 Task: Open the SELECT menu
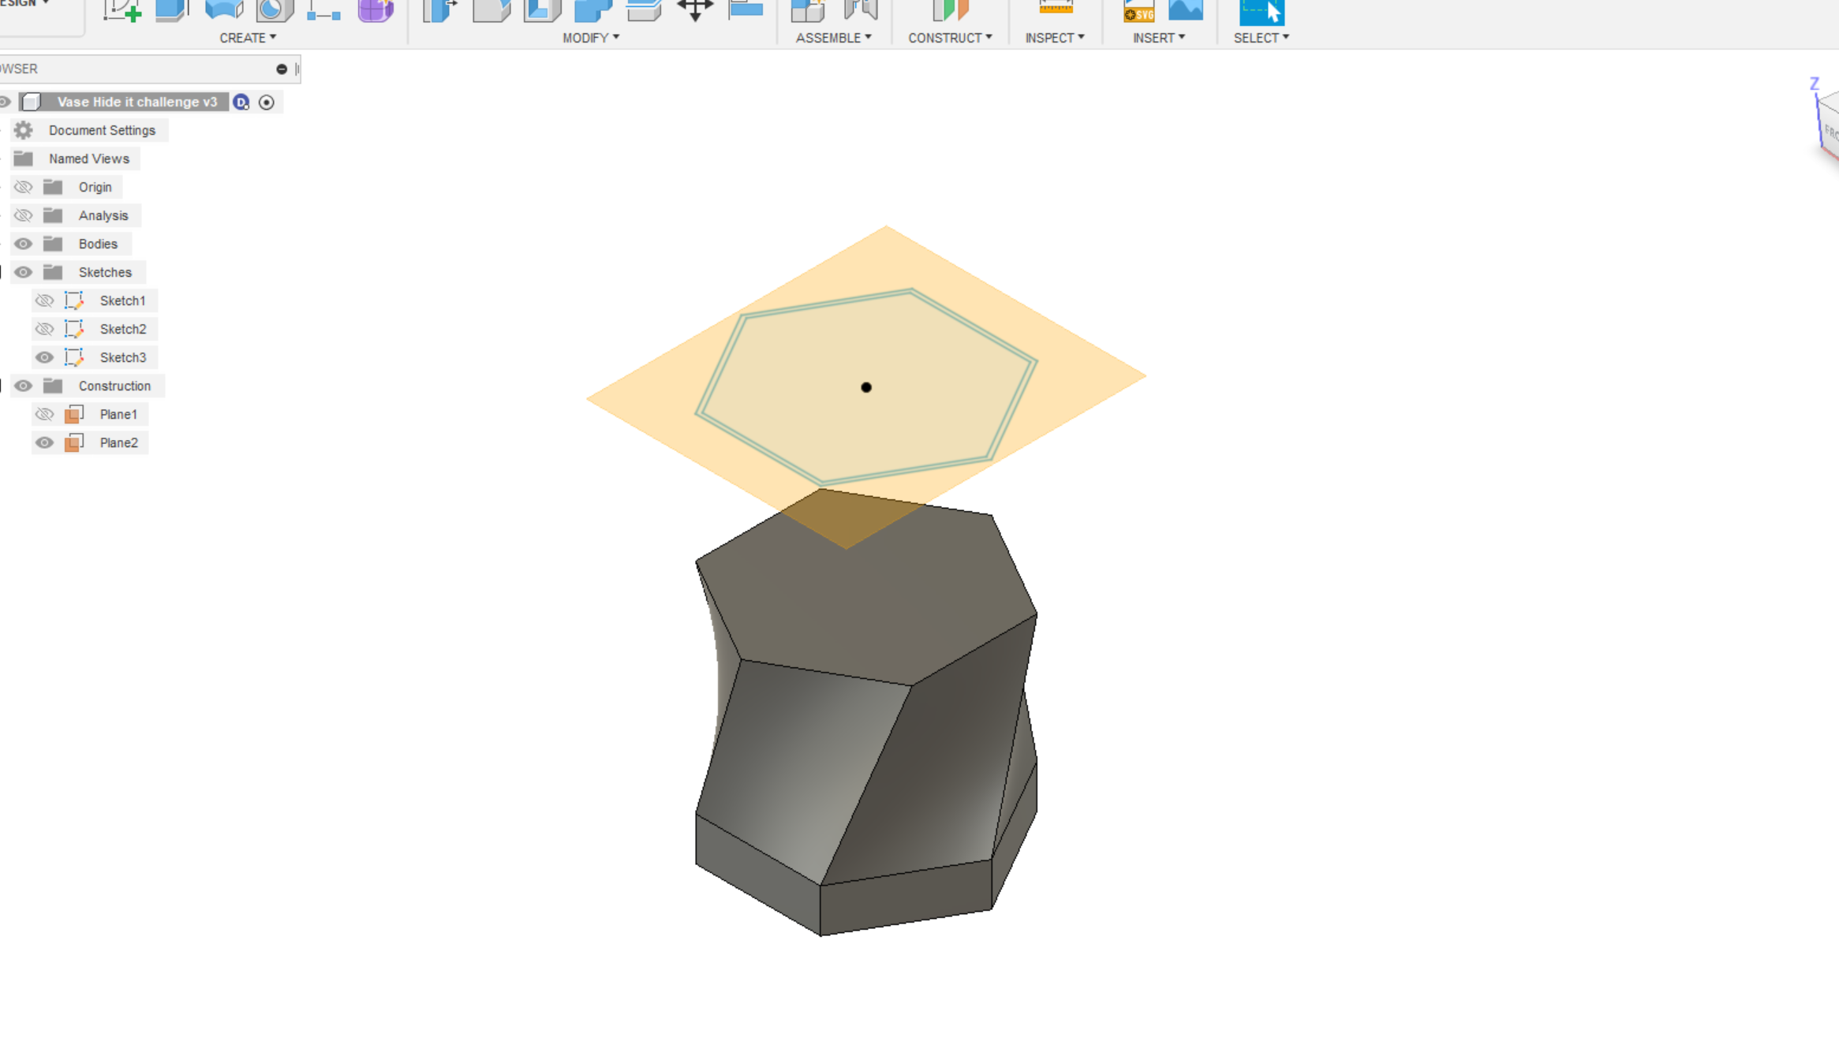pos(1260,37)
